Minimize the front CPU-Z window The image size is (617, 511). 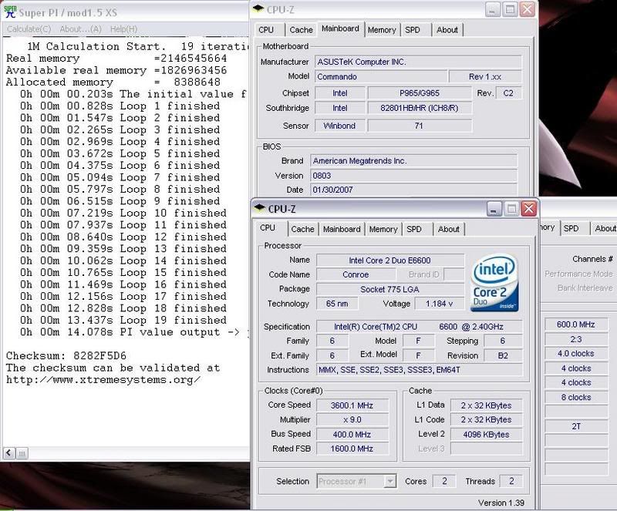point(494,209)
